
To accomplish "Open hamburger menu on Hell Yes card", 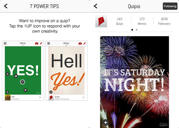I will pos(49,43).
